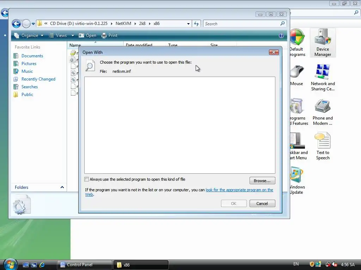The image size is (361, 270).
Task: Open Searches favorite link
Action: pyautogui.click(x=30, y=87)
